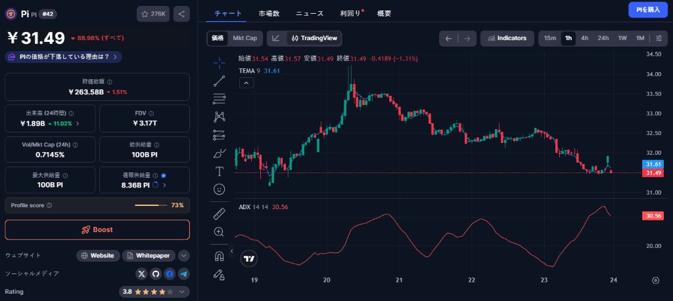Set the interval to 1M
This screenshot has width=673, height=301.
pyautogui.click(x=640, y=39)
